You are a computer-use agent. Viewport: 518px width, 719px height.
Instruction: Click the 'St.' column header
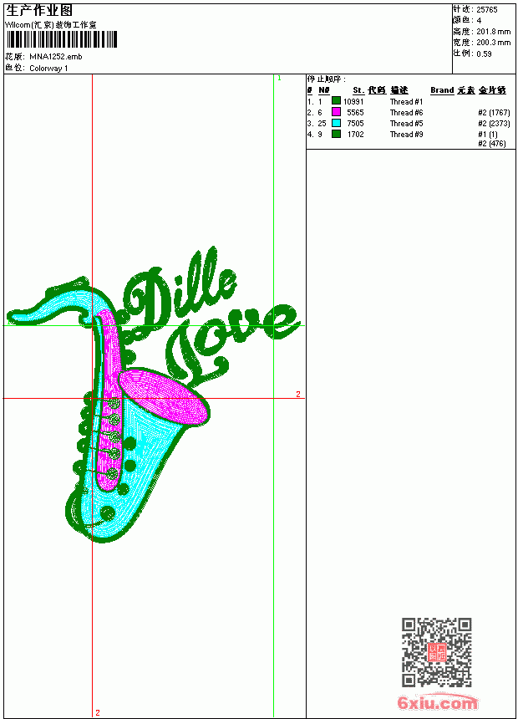click(x=358, y=90)
